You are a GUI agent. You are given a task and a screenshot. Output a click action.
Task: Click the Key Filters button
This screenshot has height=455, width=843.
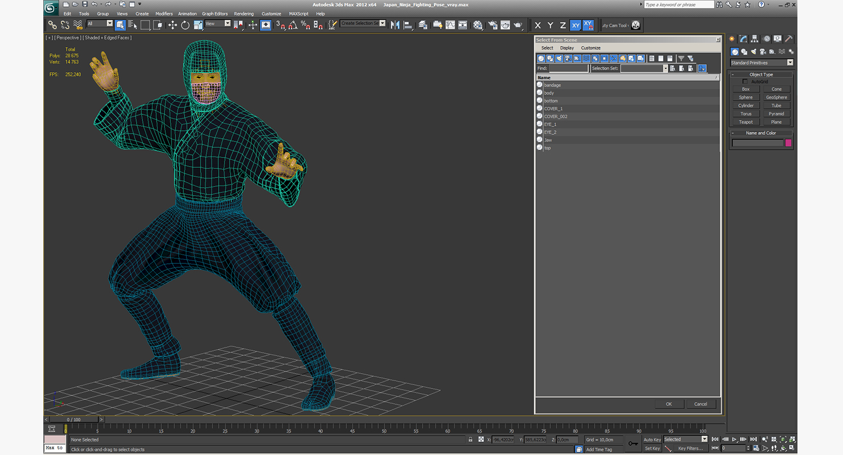[x=690, y=449]
